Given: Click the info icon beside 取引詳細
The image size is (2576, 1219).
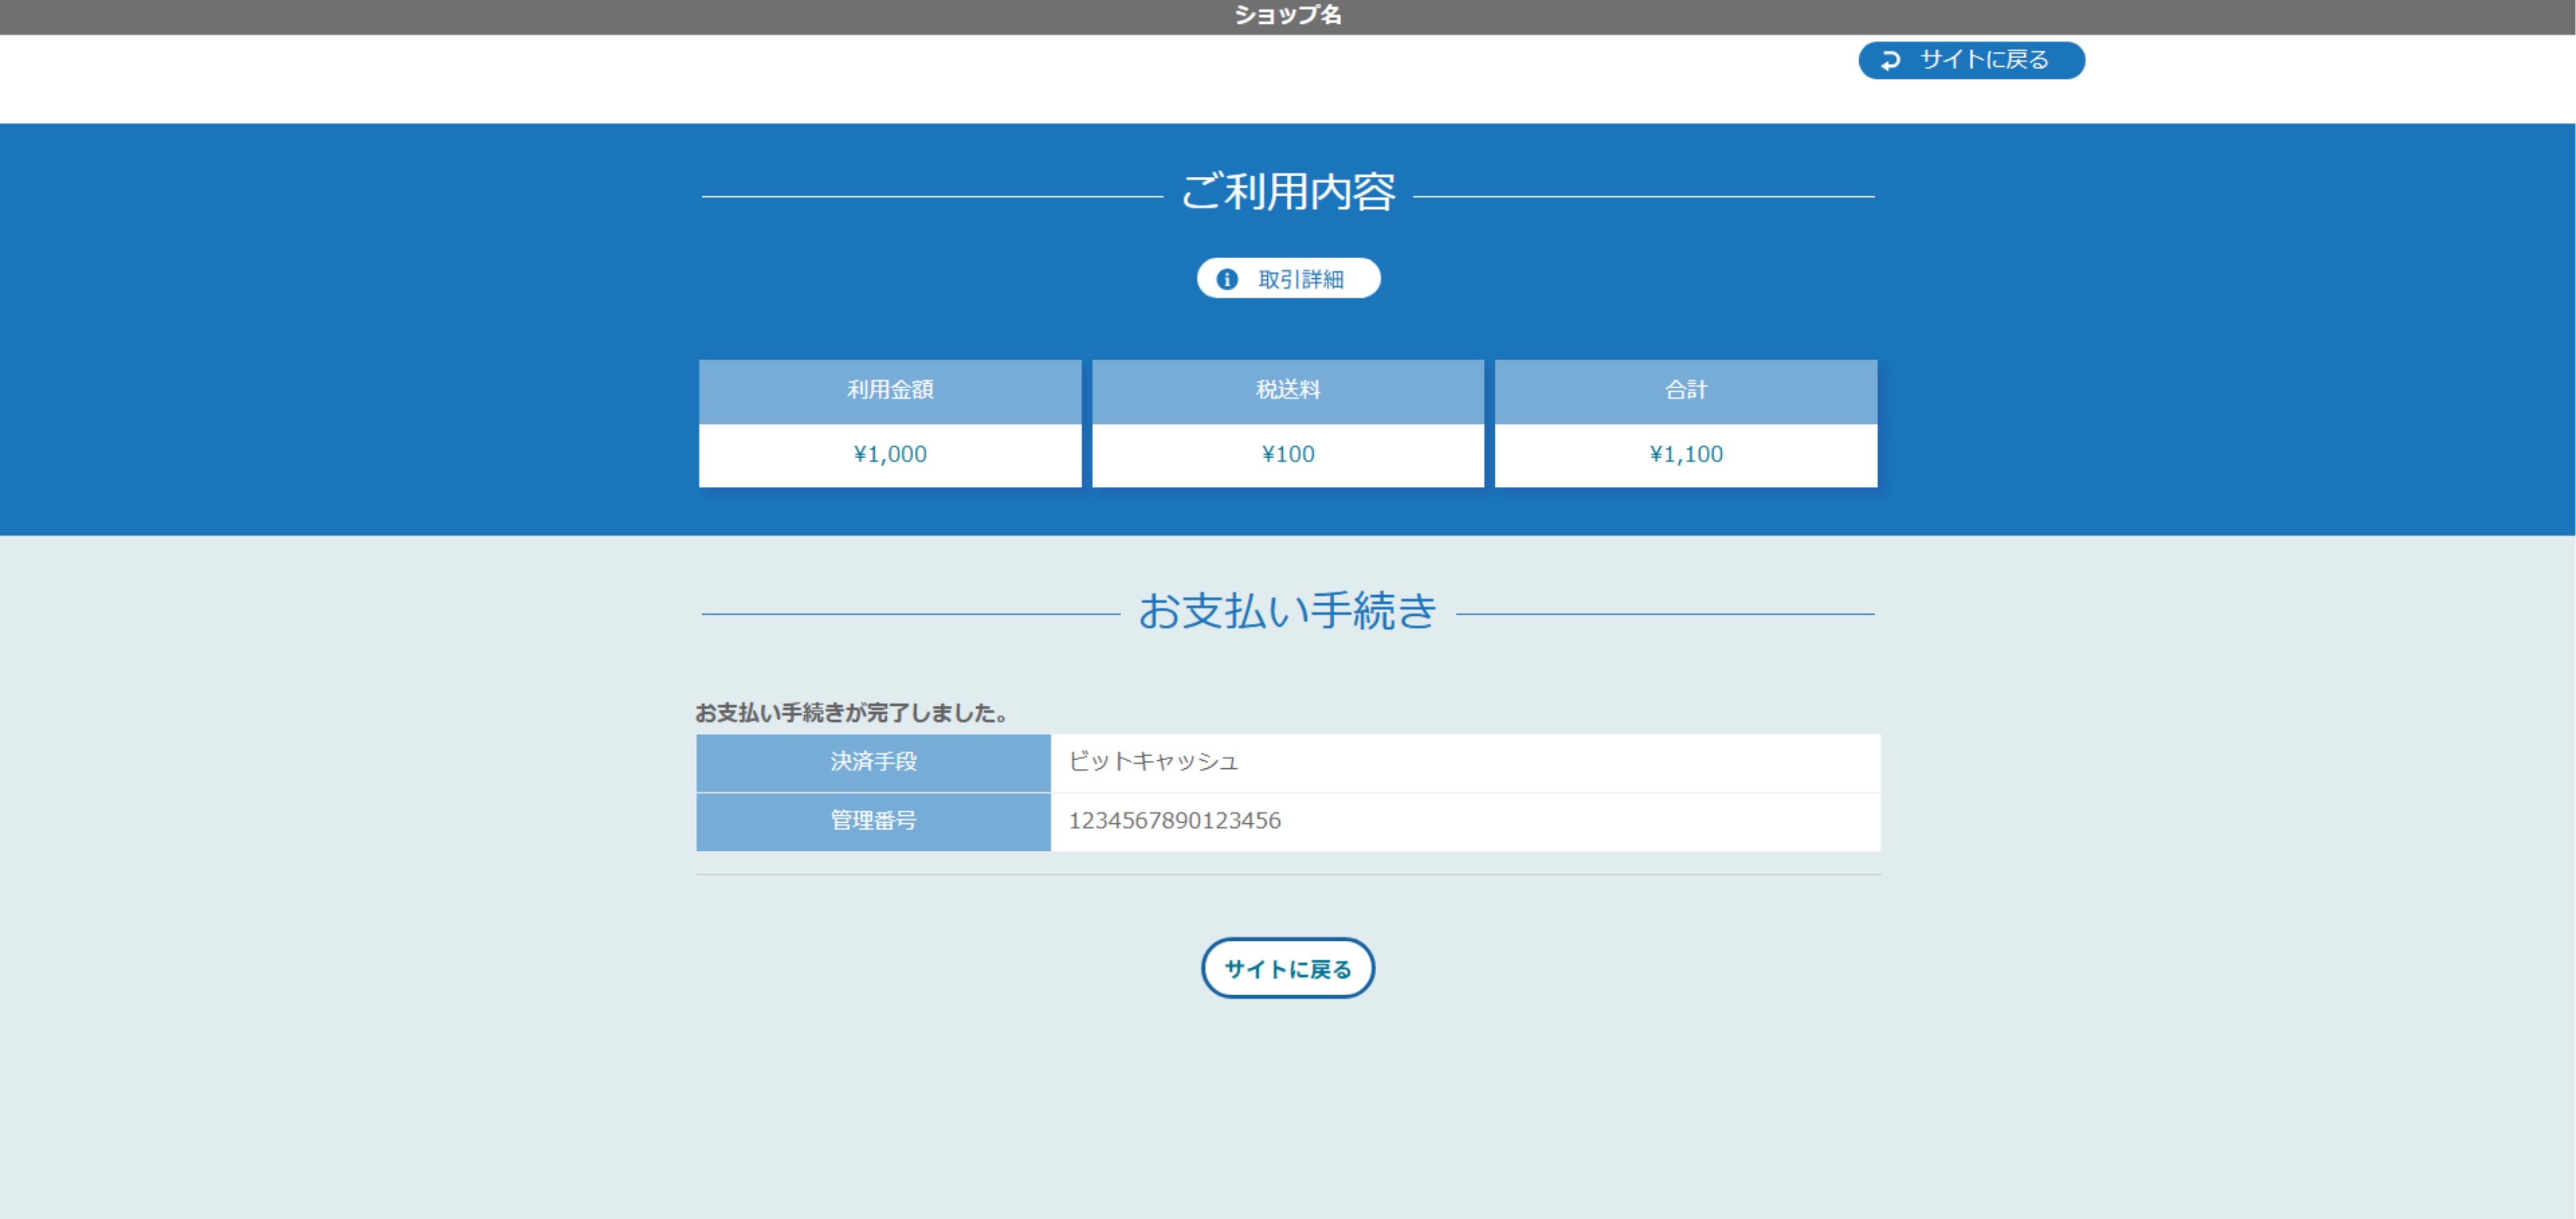Looking at the screenshot, I should pyautogui.click(x=1227, y=279).
